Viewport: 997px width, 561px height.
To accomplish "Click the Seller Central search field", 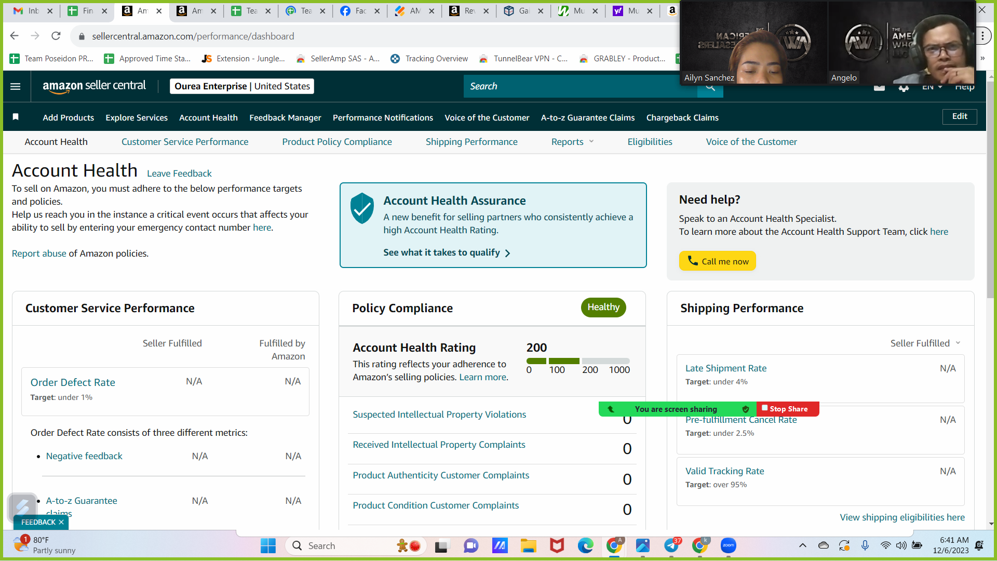I will [x=581, y=87].
